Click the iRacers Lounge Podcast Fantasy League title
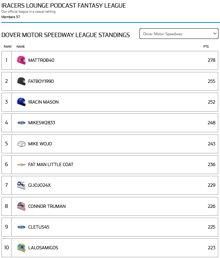This screenshot has height=258, width=220. pyautogui.click(x=64, y=5)
